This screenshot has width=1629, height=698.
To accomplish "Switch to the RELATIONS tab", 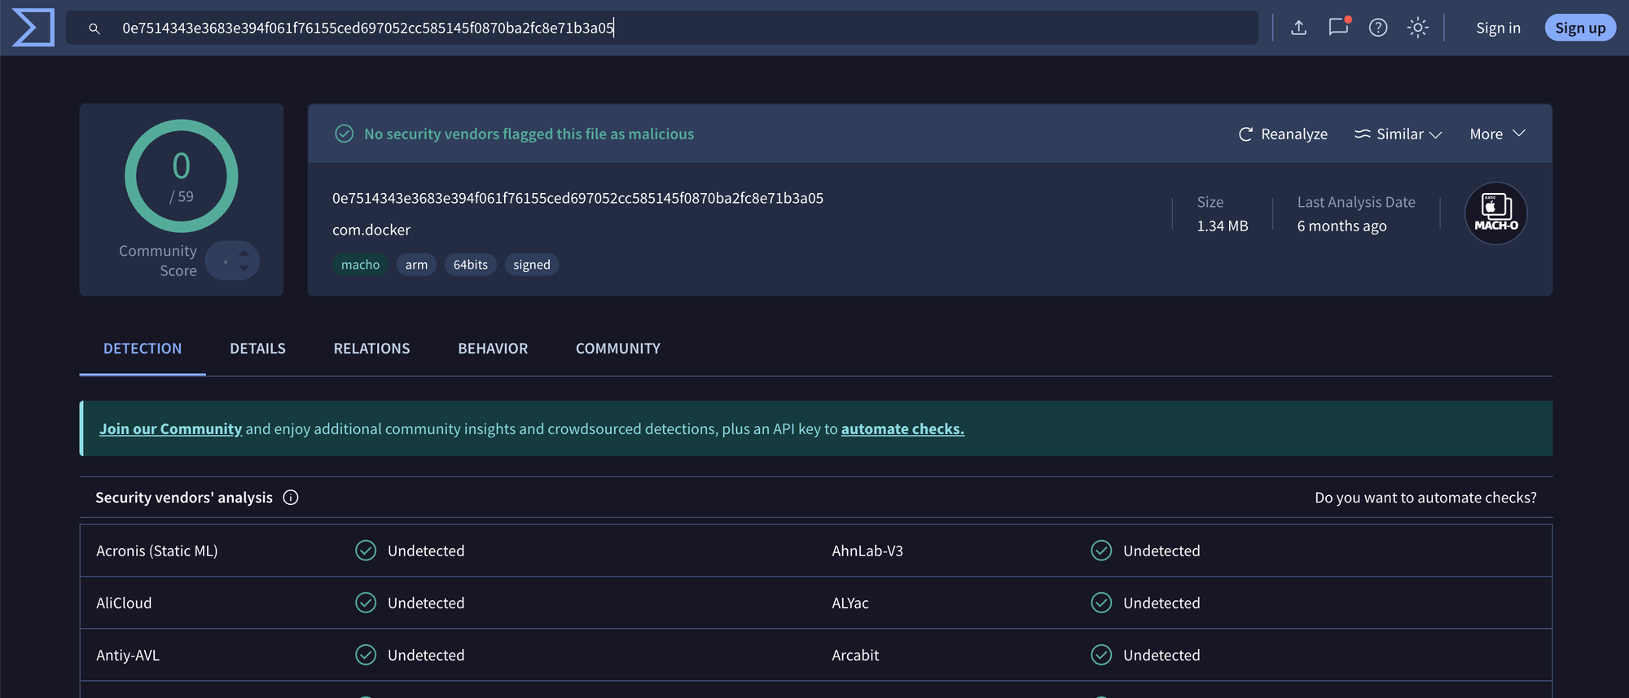I will (x=371, y=349).
